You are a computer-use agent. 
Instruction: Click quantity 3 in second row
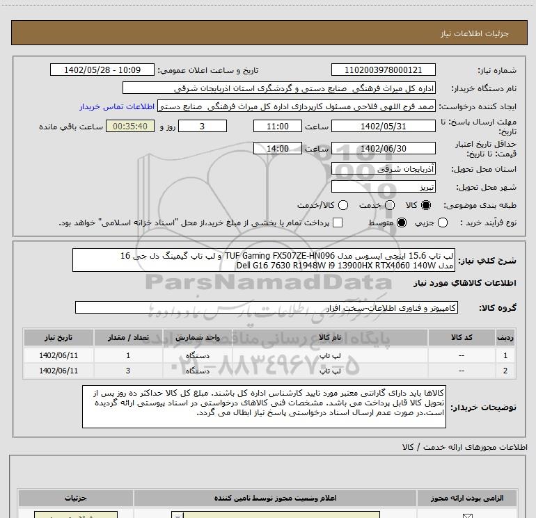128,371
